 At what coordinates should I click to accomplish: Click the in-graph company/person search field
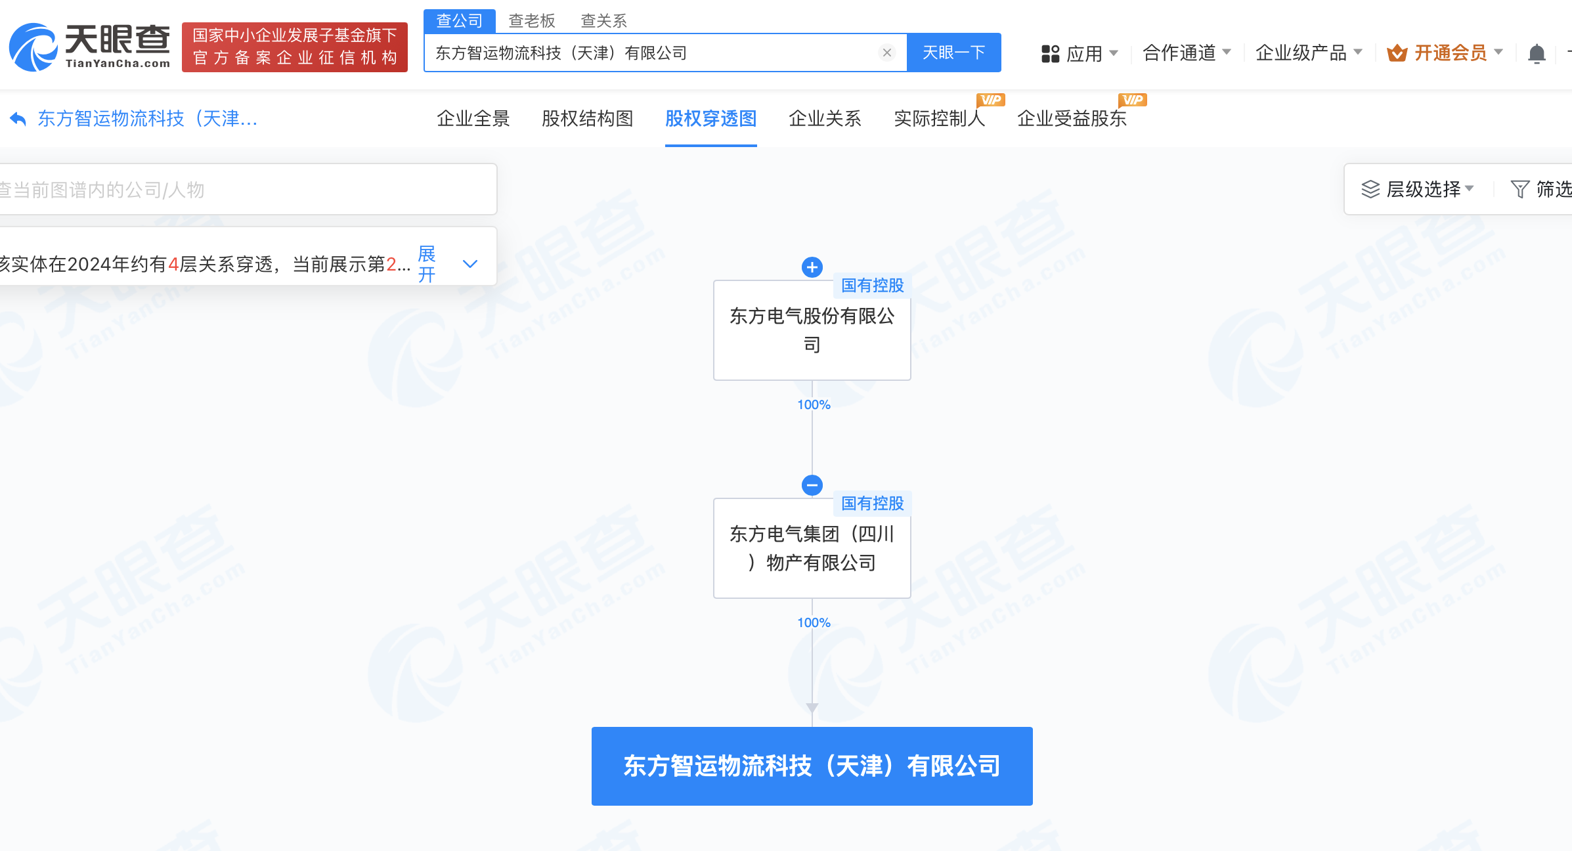point(248,189)
